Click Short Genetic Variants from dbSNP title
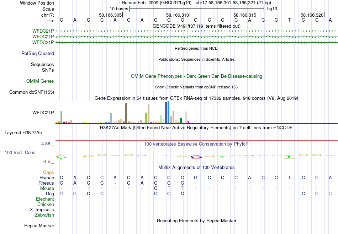 196,87
